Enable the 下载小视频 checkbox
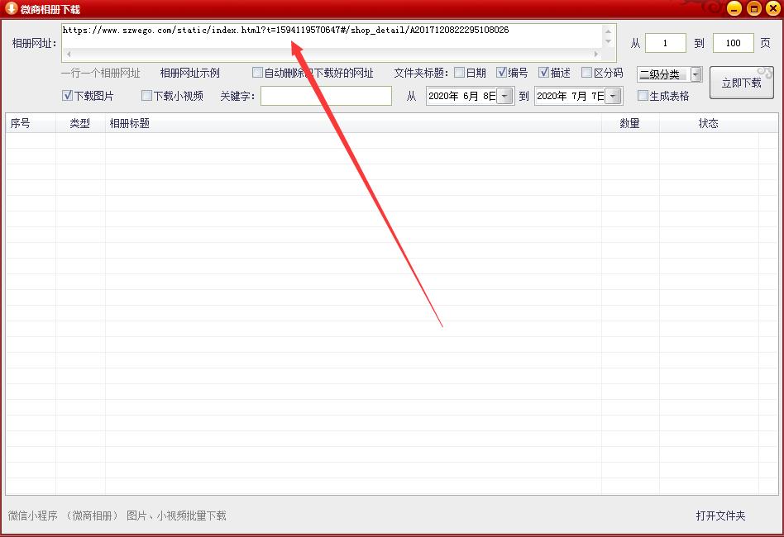Screen dimensions: 784x537 147,95
